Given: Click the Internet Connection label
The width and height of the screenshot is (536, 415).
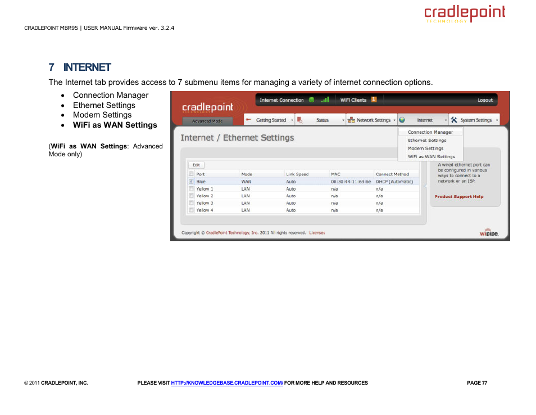Looking at the screenshot, I should 281,100.
